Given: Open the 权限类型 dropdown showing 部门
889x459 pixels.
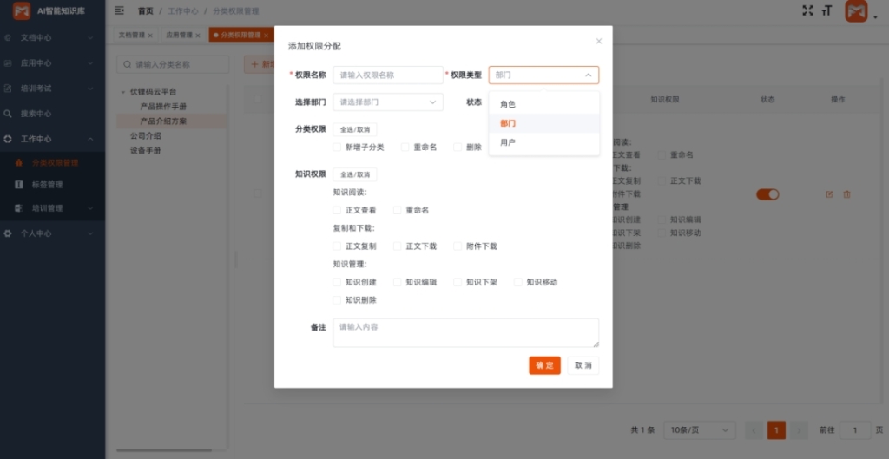Looking at the screenshot, I should [x=543, y=75].
